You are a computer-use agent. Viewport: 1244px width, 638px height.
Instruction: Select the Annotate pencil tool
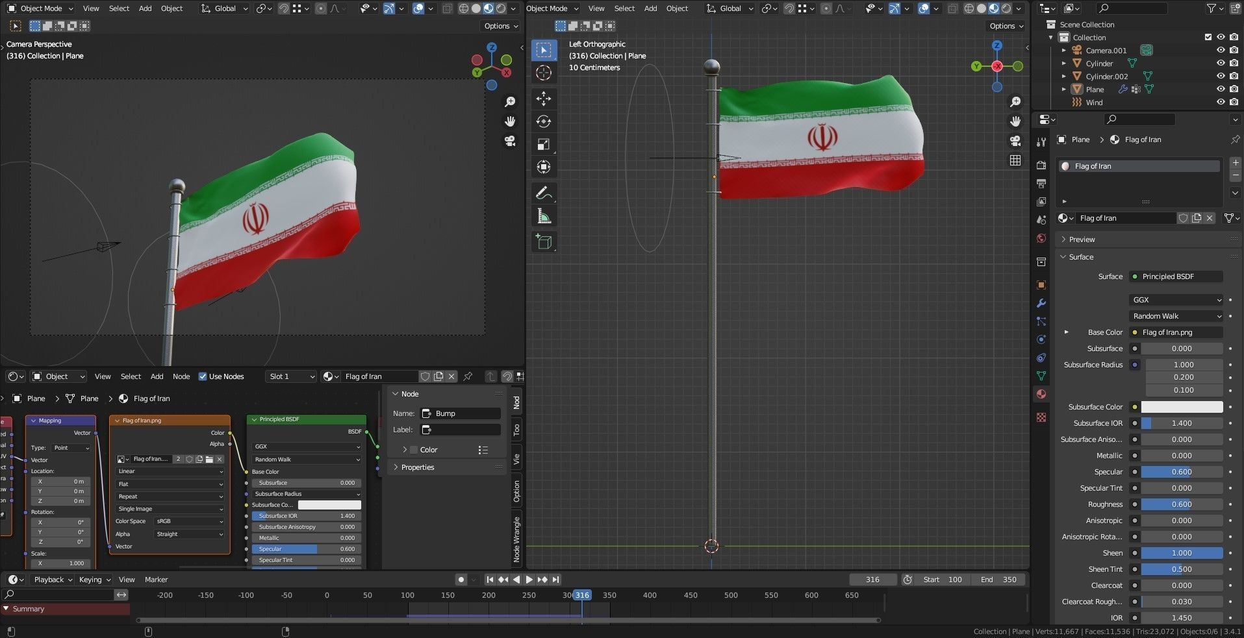[544, 193]
